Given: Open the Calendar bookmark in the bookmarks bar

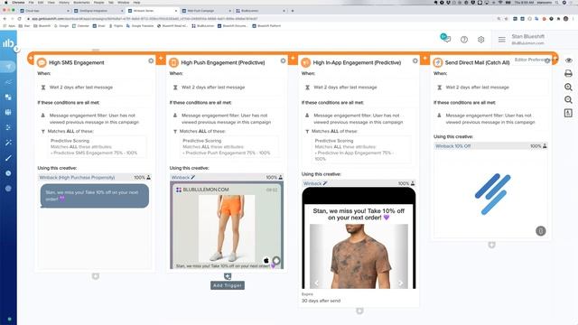Looking at the screenshot, I should [80, 26].
